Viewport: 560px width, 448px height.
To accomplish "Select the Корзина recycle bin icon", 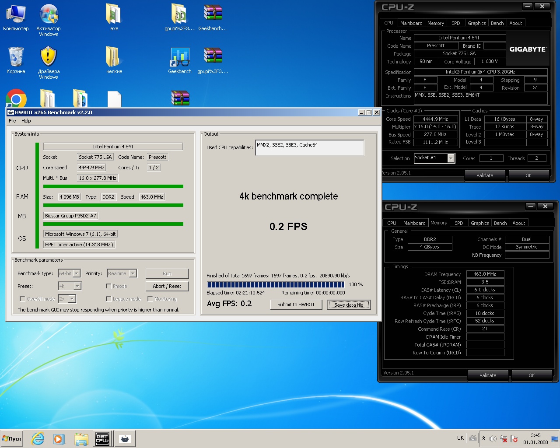I will (x=16, y=60).
